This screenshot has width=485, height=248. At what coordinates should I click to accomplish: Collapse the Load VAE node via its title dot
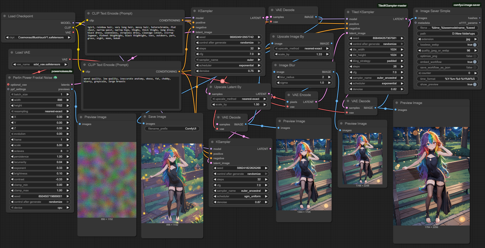pyautogui.click(x=12, y=53)
